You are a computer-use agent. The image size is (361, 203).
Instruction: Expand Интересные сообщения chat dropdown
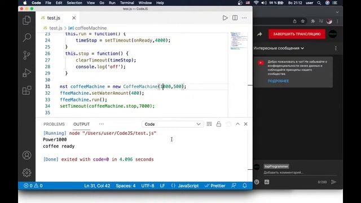pyautogui.click(x=279, y=48)
